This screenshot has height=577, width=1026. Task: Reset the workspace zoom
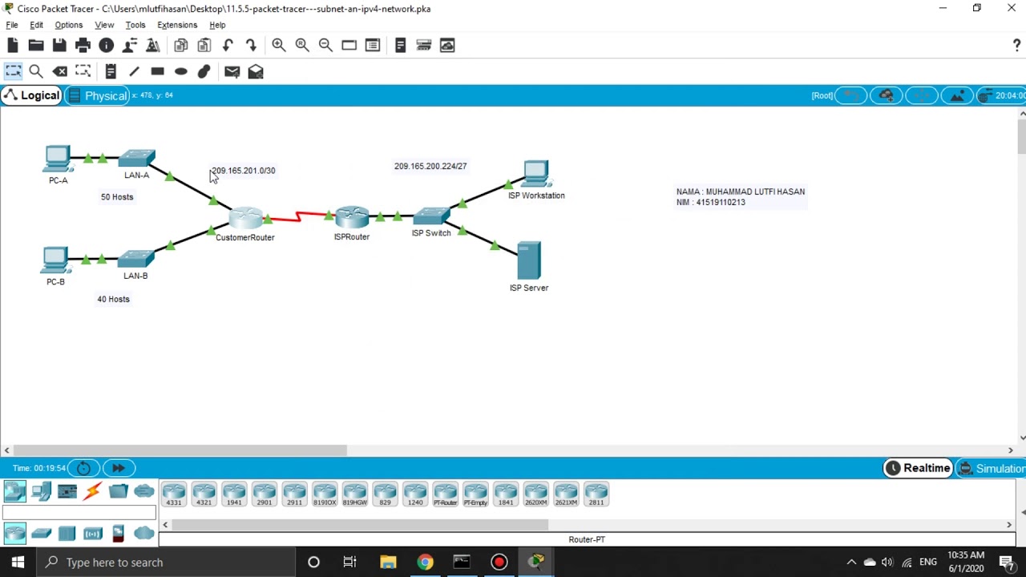point(302,46)
